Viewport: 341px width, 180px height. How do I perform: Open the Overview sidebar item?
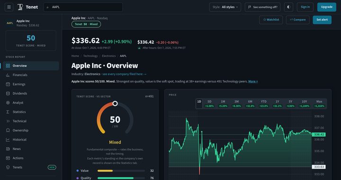(31, 66)
